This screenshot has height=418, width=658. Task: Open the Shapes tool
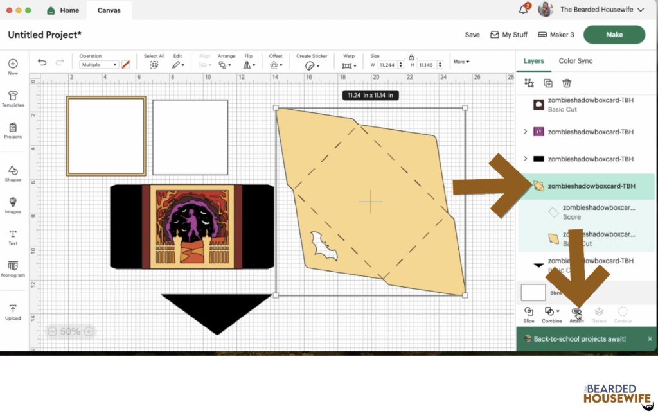pyautogui.click(x=13, y=173)
